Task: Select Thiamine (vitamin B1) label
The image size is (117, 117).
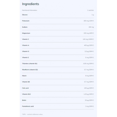Action: click(30, 63)
